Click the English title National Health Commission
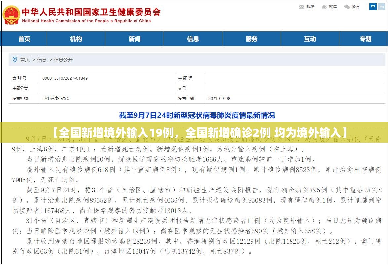 click(86, 21)
